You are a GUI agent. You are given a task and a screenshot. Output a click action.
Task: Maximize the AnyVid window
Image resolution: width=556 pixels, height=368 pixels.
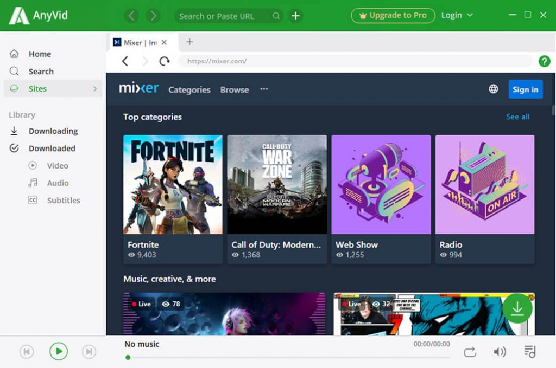click(528, 15)
